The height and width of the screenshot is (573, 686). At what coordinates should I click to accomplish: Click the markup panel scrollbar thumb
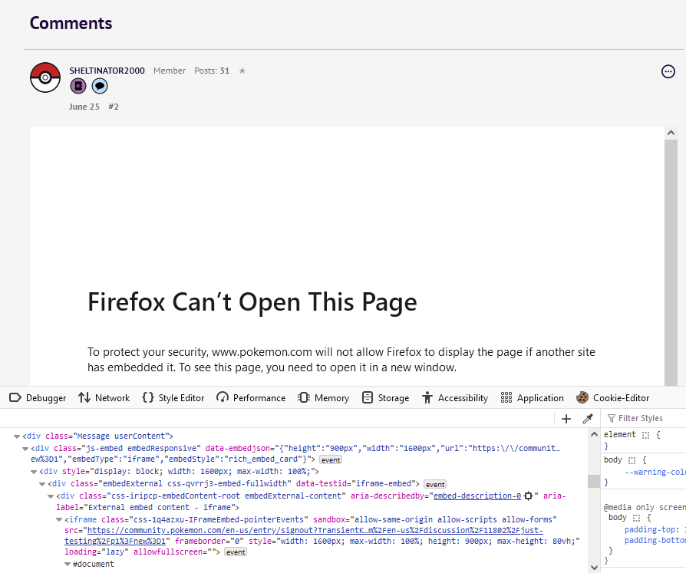coord(594,481)
